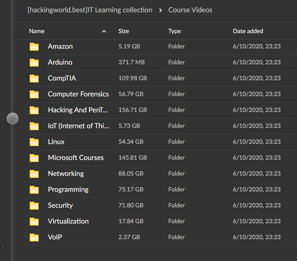Select the Linux folder icon
The height and width of the screenshot is (261, 297).
[x=34, y=142]
